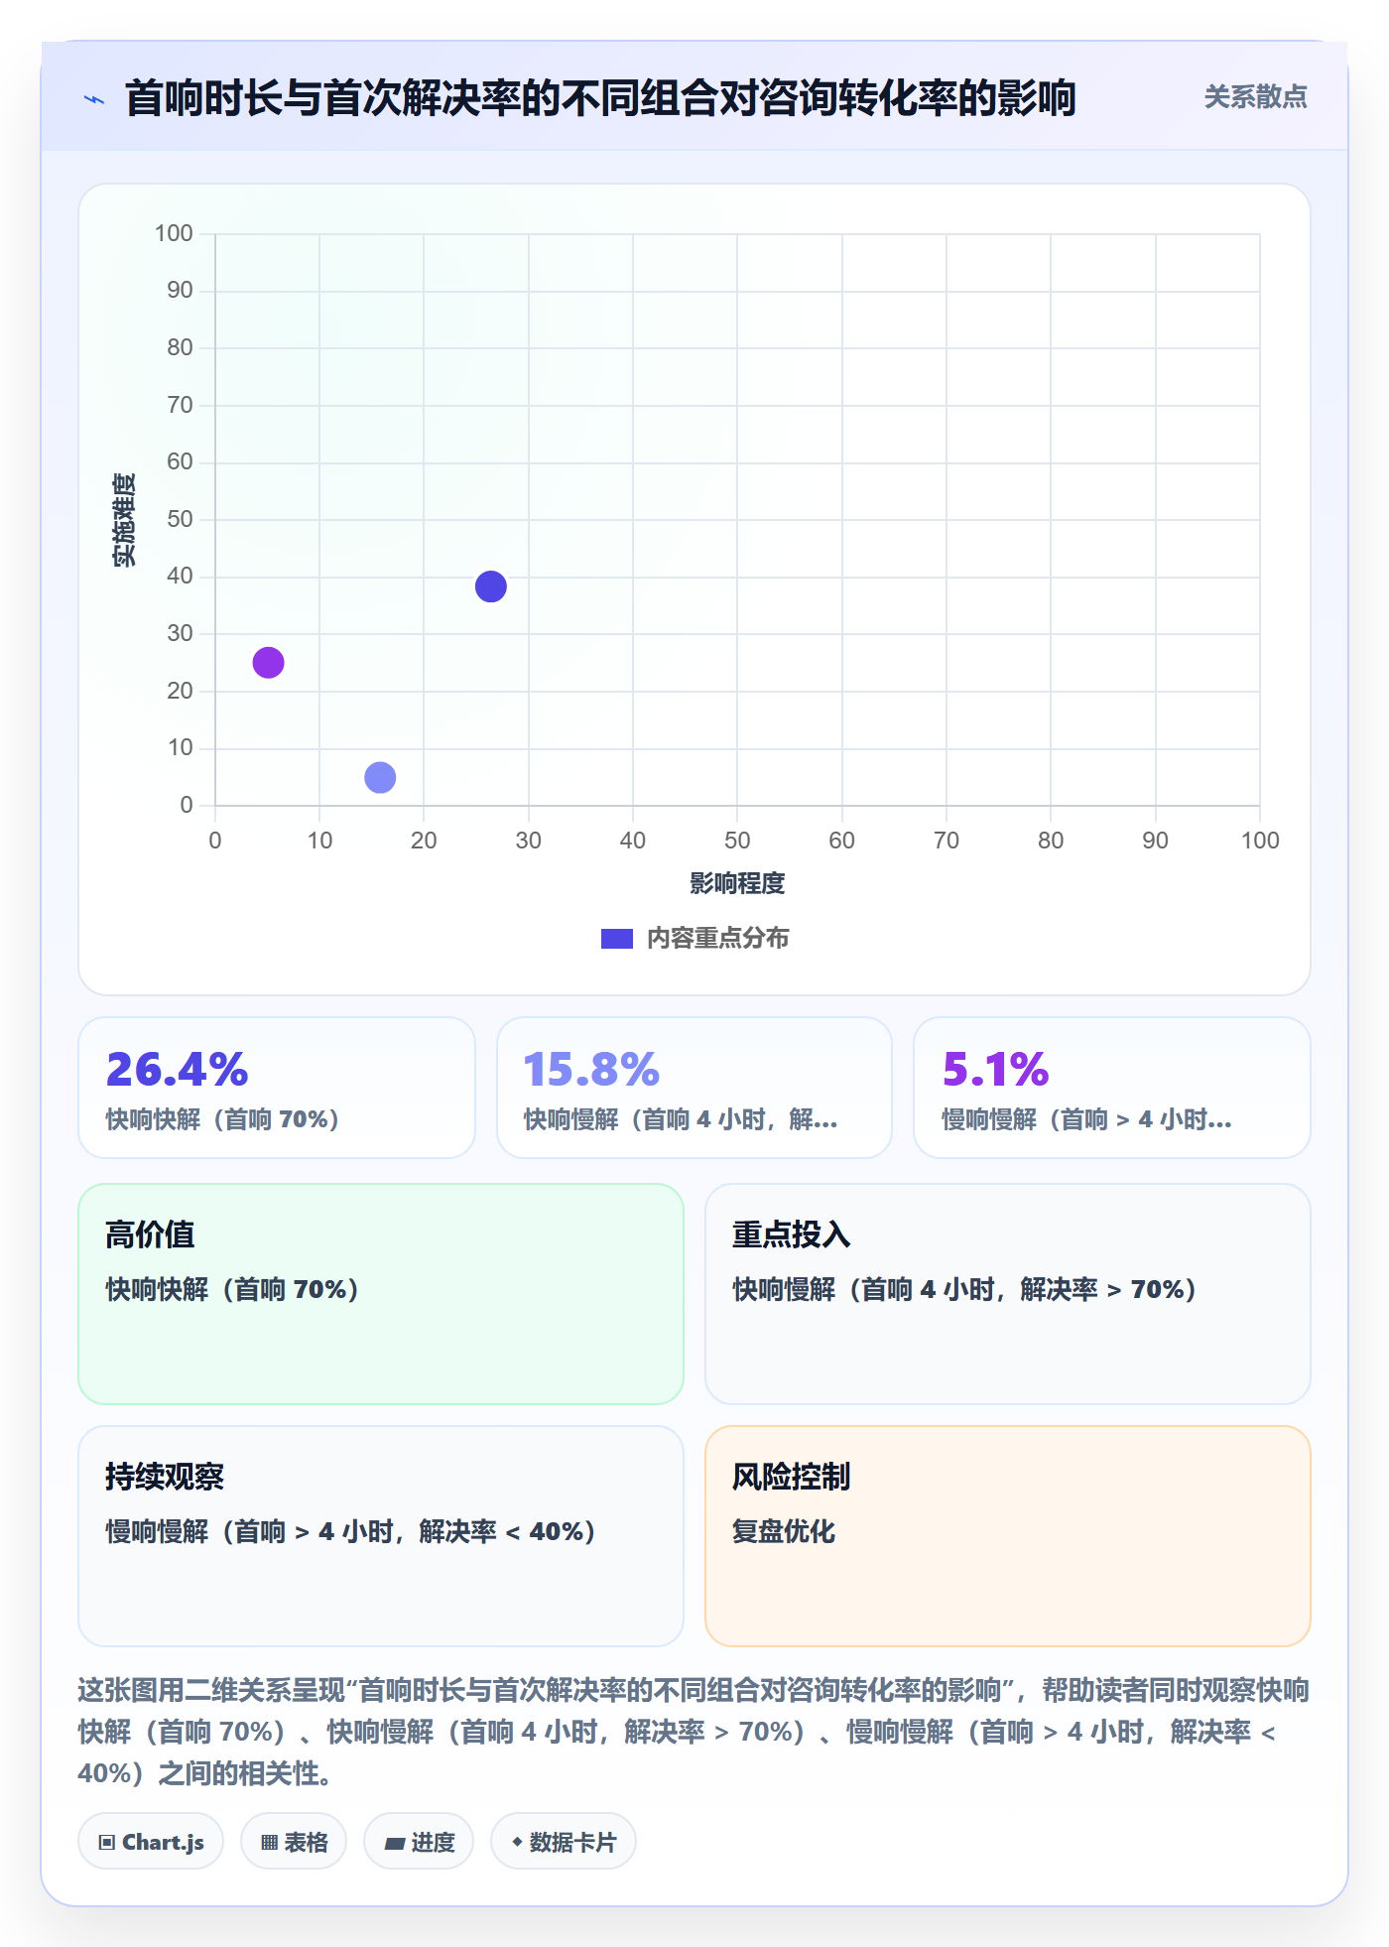This screenshot has width=1389, height=1947.
Task: Select the purple scatter point near 5
Action: coord(268,662)
